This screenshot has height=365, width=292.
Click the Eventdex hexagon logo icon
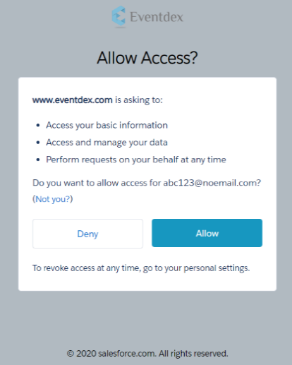118,16
